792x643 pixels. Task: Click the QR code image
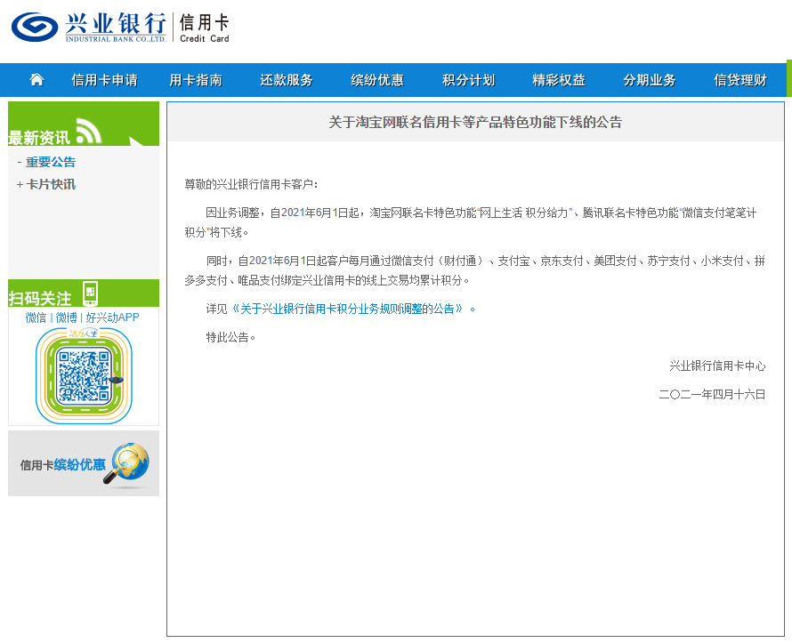(x=84, y=376)
